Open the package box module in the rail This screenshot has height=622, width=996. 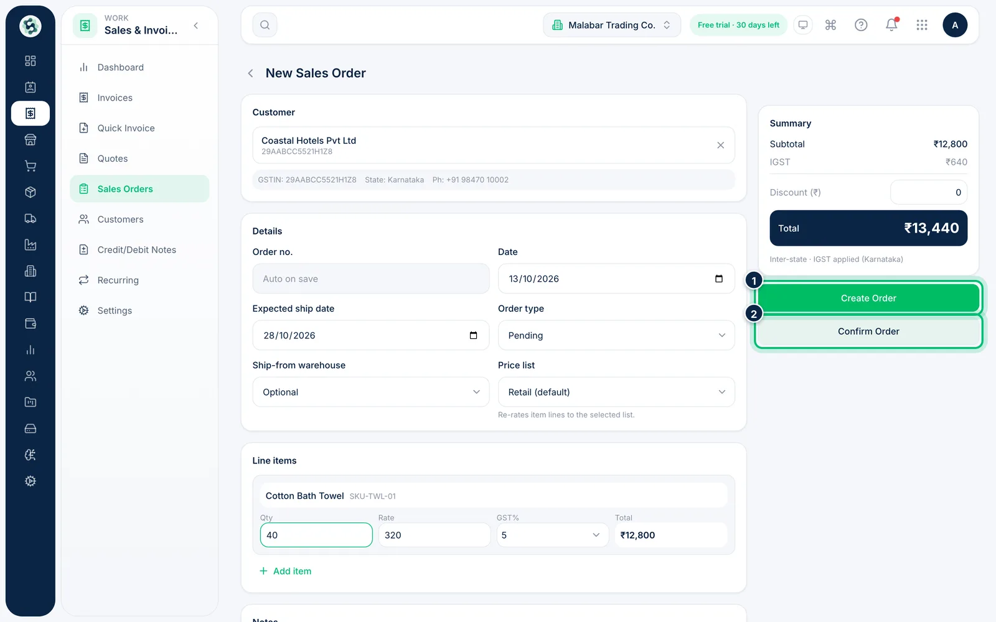(x=31, y=192)
